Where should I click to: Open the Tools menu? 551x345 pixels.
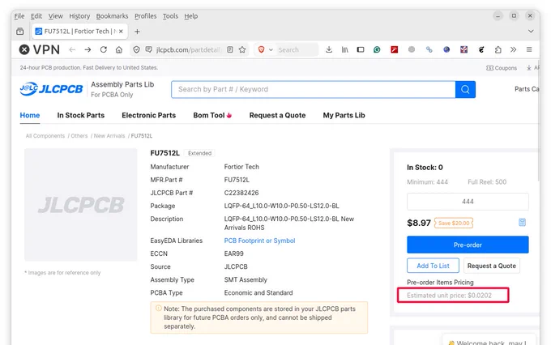click(170, 16)
